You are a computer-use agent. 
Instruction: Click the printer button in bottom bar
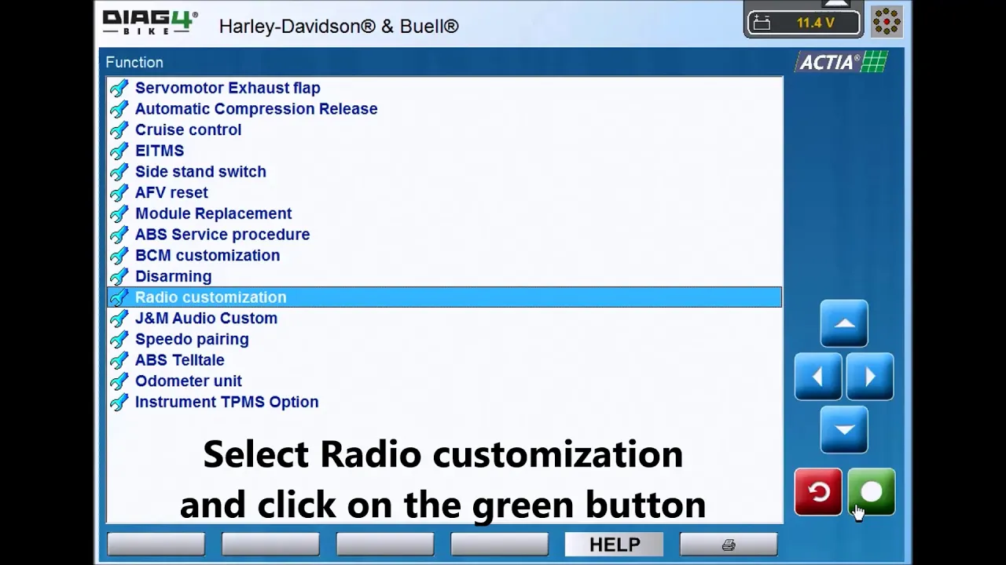click(x=729, y=545)
